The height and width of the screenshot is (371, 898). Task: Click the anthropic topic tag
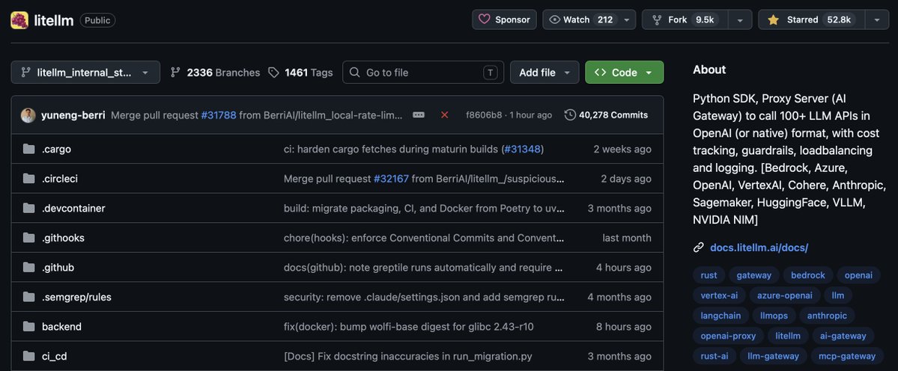(826, 316)
